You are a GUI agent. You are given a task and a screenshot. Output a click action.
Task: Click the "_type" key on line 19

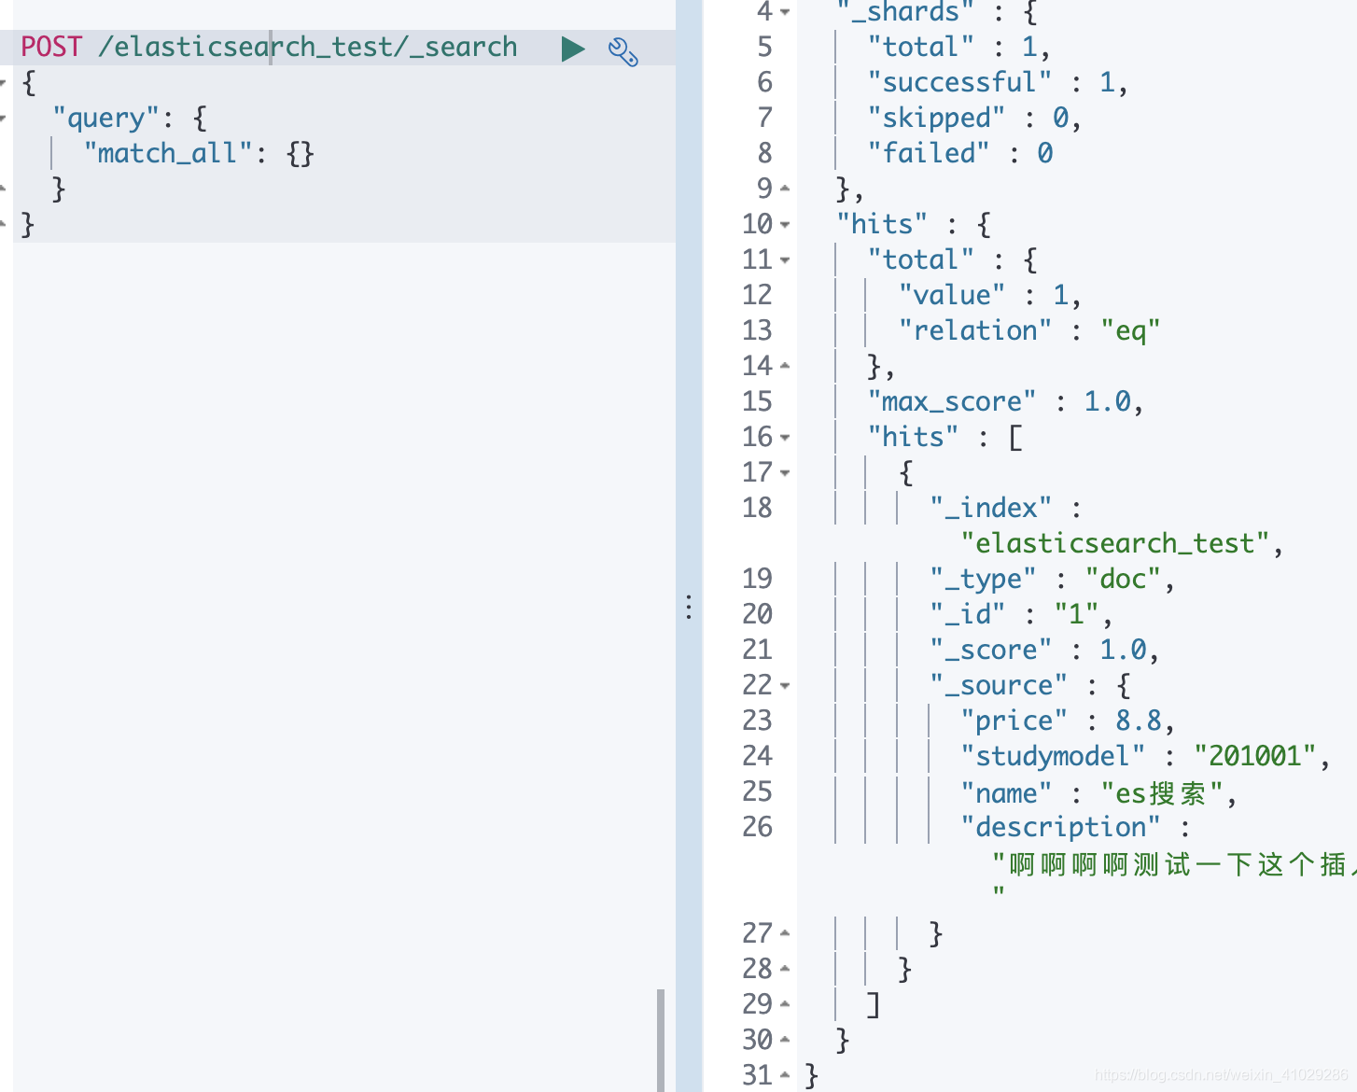point(983,579)
